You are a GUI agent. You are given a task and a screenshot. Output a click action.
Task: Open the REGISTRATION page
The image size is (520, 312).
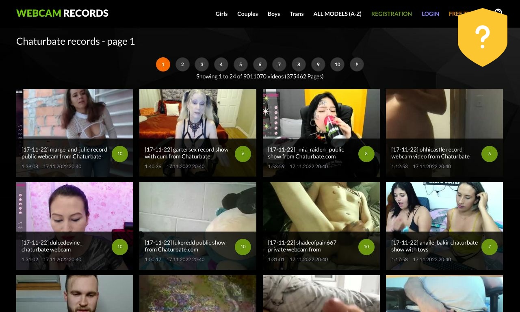[x=391, y=14]
